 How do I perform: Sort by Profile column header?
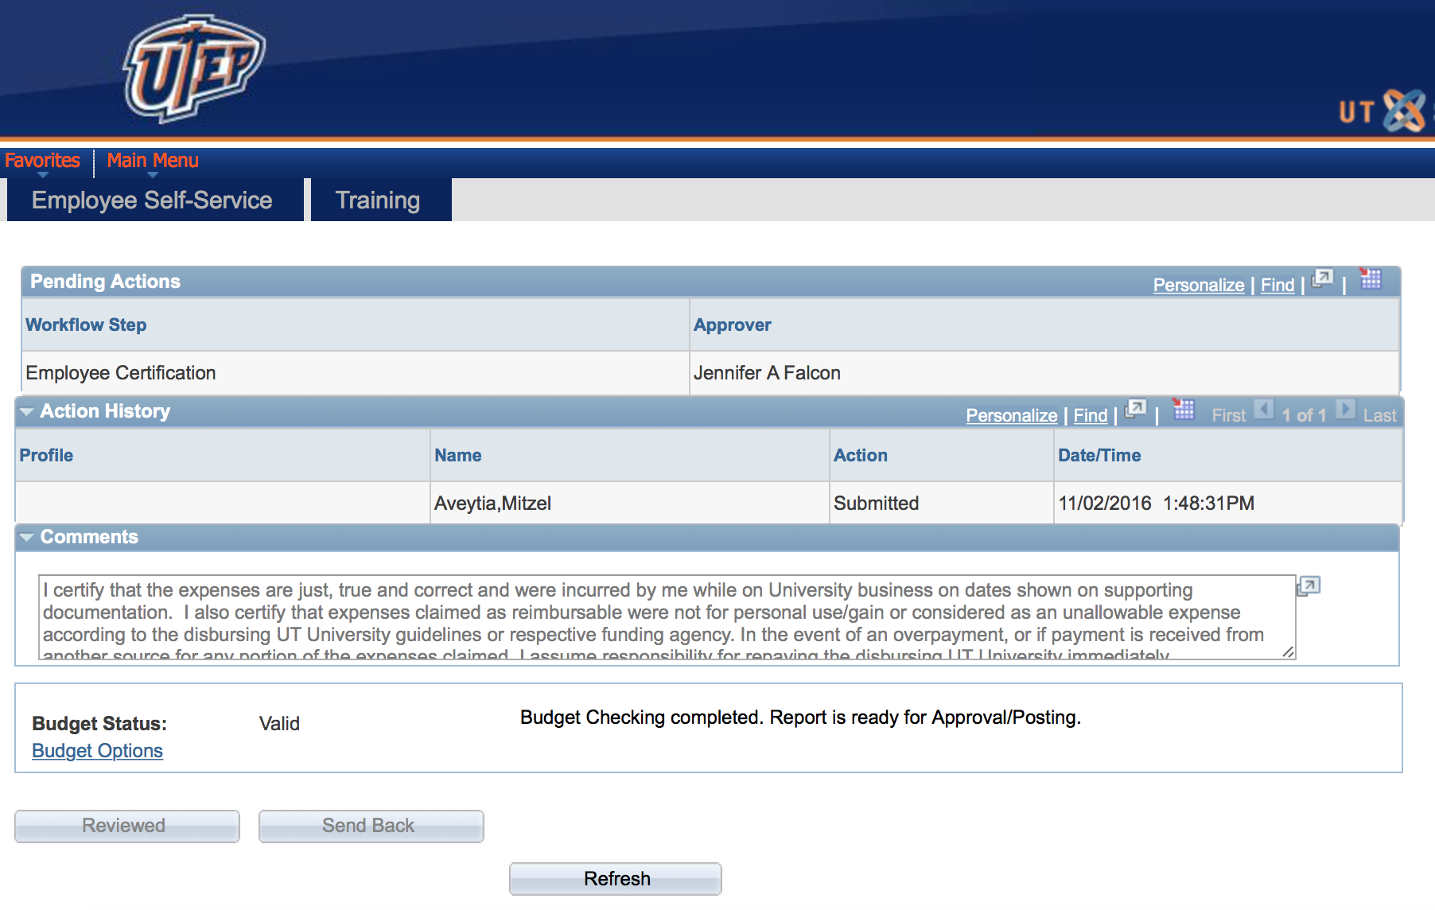pyautogui.click(x=46, y=455)
